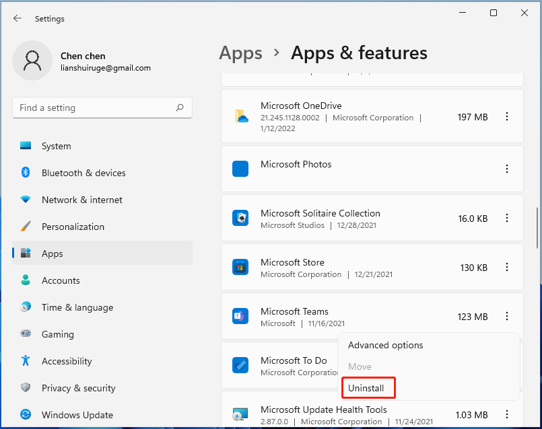The width and height of the screenshot is (542, 429).
Task: Open more options for Microsoft OneDrive
Action: pos(507,116)
